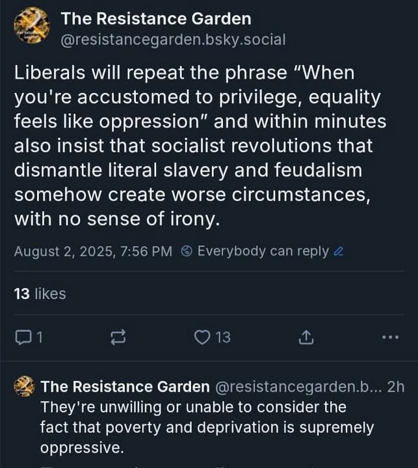View the "13 likes" list
This screenshot has width=418, height=468.
tap(40, 294)
